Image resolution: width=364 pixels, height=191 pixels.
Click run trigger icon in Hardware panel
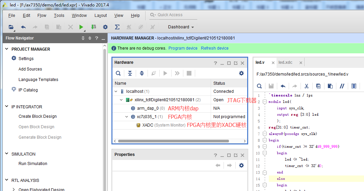[165, 73]
